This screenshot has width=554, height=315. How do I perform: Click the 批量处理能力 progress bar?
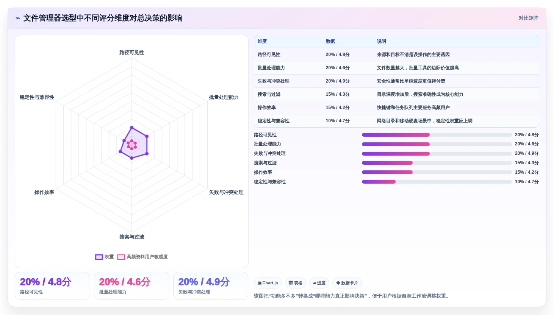tap(437, 144)
